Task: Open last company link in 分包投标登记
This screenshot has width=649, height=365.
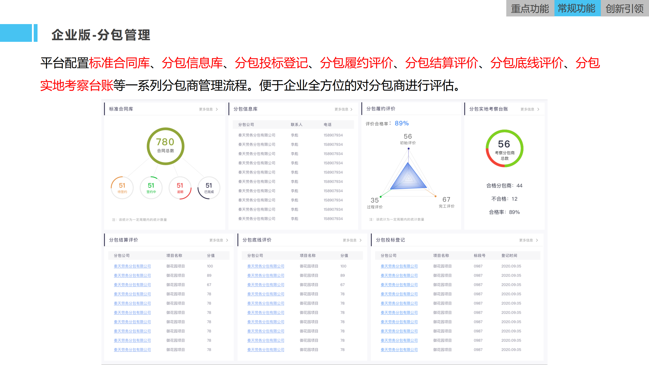Action: [399, 350]
